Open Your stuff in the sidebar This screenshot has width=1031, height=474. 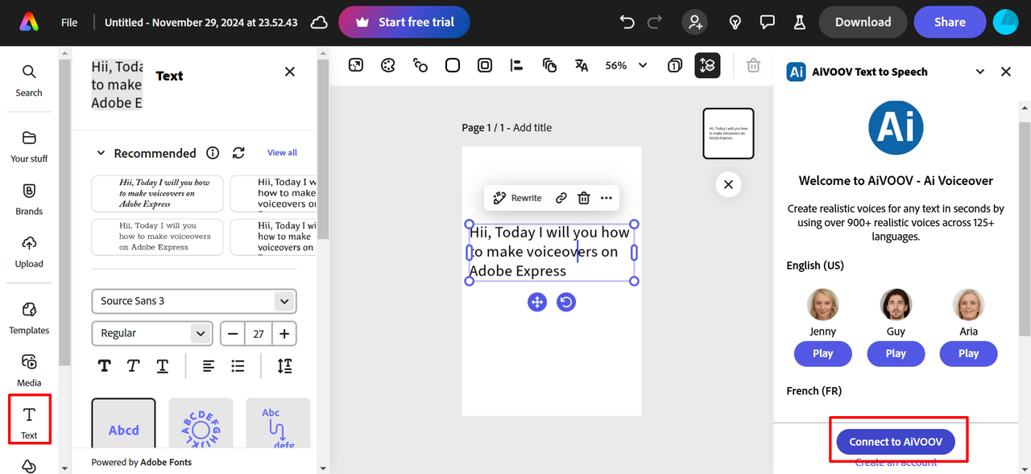(29, 146)
